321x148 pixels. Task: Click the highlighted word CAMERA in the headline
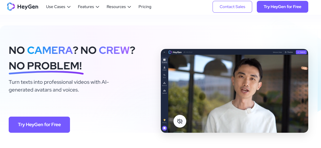[x=50, y=50]
